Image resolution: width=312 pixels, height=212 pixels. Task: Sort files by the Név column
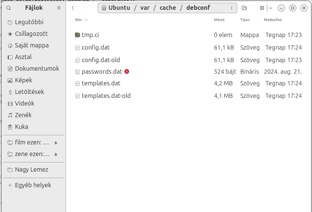click(x=78, y=20)
